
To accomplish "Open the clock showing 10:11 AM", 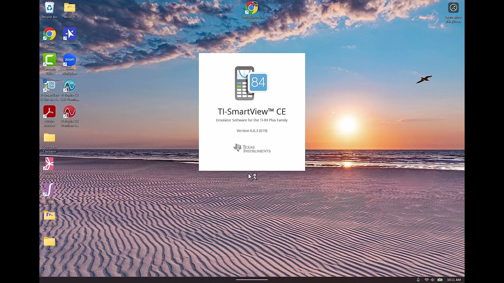I will coord(454,280).
